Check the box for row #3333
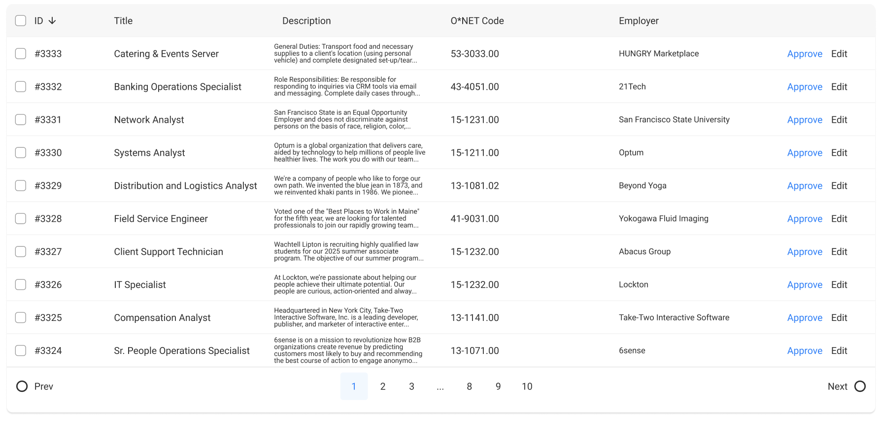The width and height of the screenshot is (882, 422). point(21,54)
